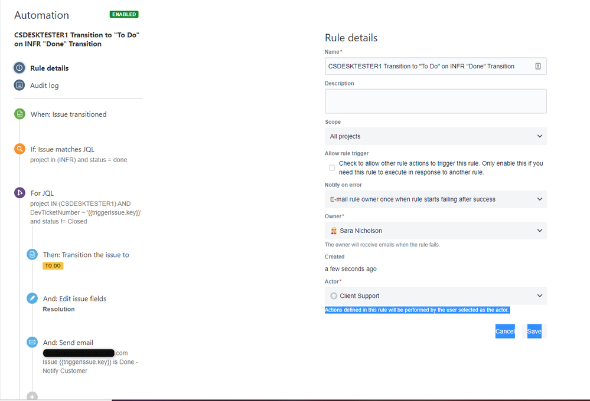This screenshot has height=401, width=590.
Task: Click the highlighted actor help text
Action: pos(417,310)
